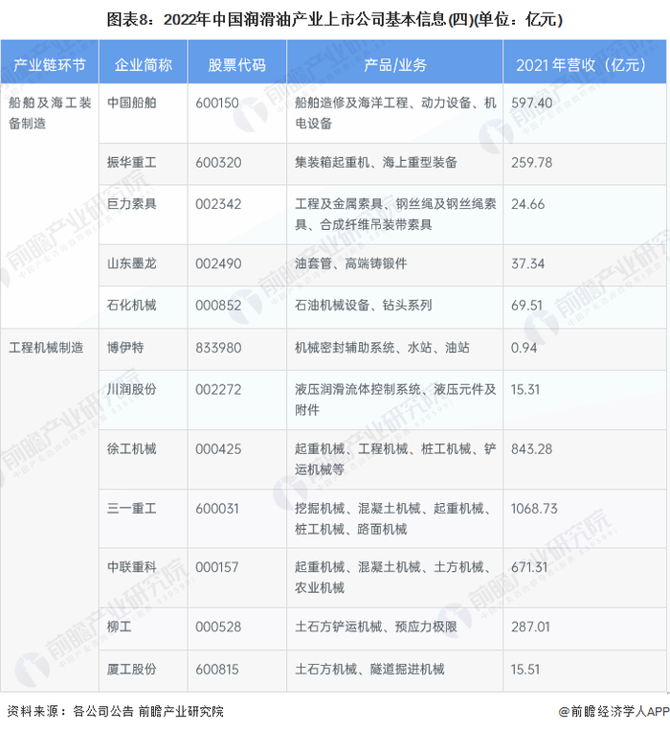This screenshot has height=731, width=670.
Task: Click company name 中联重科
Action: point(132,567)
